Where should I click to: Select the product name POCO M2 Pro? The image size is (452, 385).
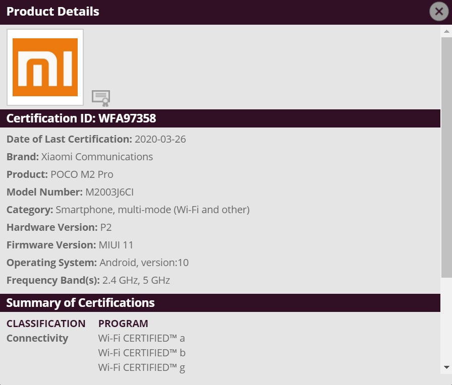point(82,174)
